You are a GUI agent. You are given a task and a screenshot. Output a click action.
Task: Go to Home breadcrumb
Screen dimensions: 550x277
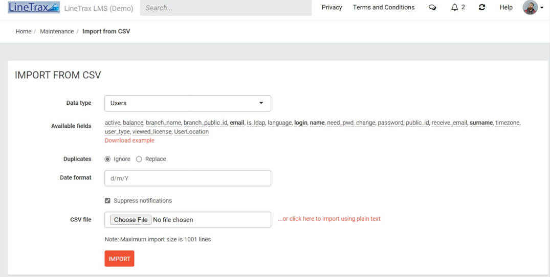tap(24, 32)
